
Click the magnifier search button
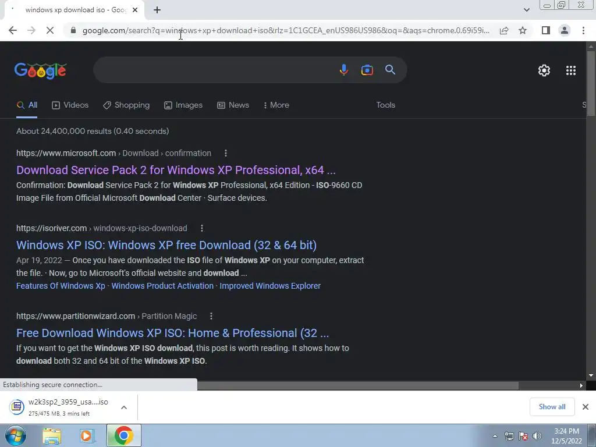390,70
